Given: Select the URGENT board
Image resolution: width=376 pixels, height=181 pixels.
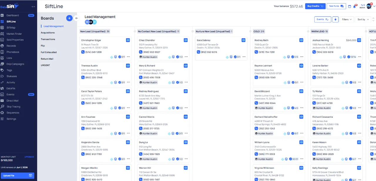Looking at the screenshot, I should coord(45,65).
